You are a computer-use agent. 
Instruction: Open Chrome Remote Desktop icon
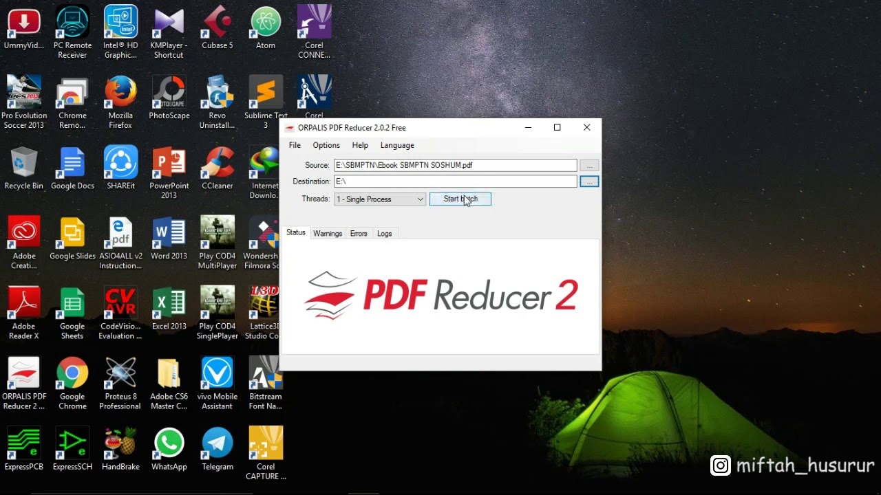72,102
